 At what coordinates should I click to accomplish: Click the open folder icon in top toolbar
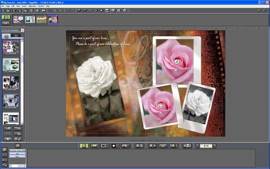coord(8,10)
